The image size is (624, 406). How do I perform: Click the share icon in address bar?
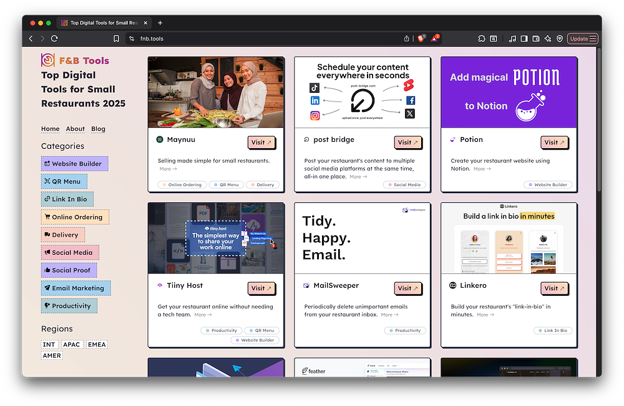tap(407, 39)
